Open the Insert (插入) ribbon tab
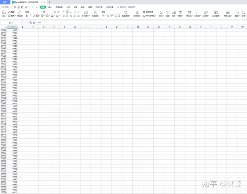 pyautogui.click(x=50, y=7)
